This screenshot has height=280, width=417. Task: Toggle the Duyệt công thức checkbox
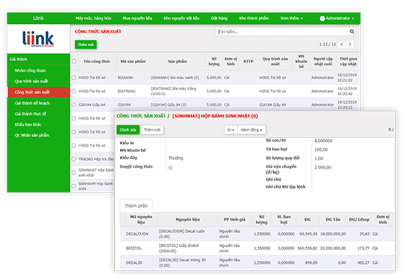tap(170, 168)
